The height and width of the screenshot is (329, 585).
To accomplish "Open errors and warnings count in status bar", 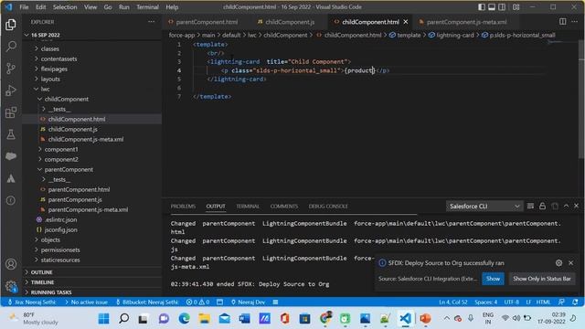I will click(x=198, y=302).
